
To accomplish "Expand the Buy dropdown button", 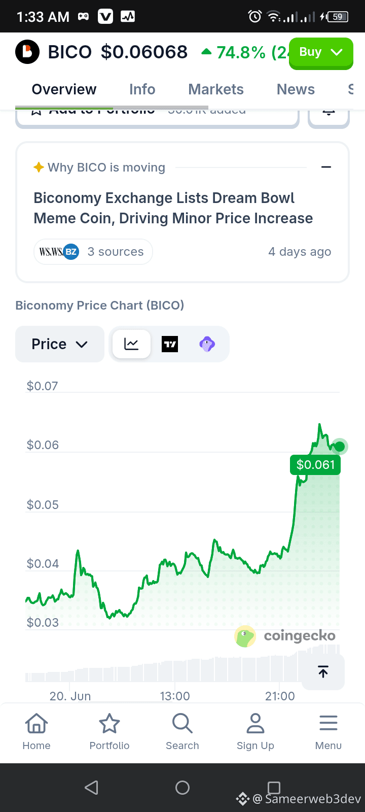I will pos(321,53).
